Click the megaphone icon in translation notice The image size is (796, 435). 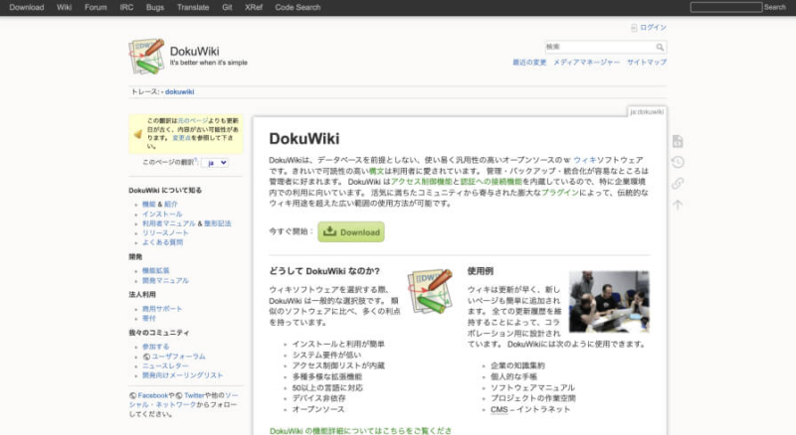point(138,133)
